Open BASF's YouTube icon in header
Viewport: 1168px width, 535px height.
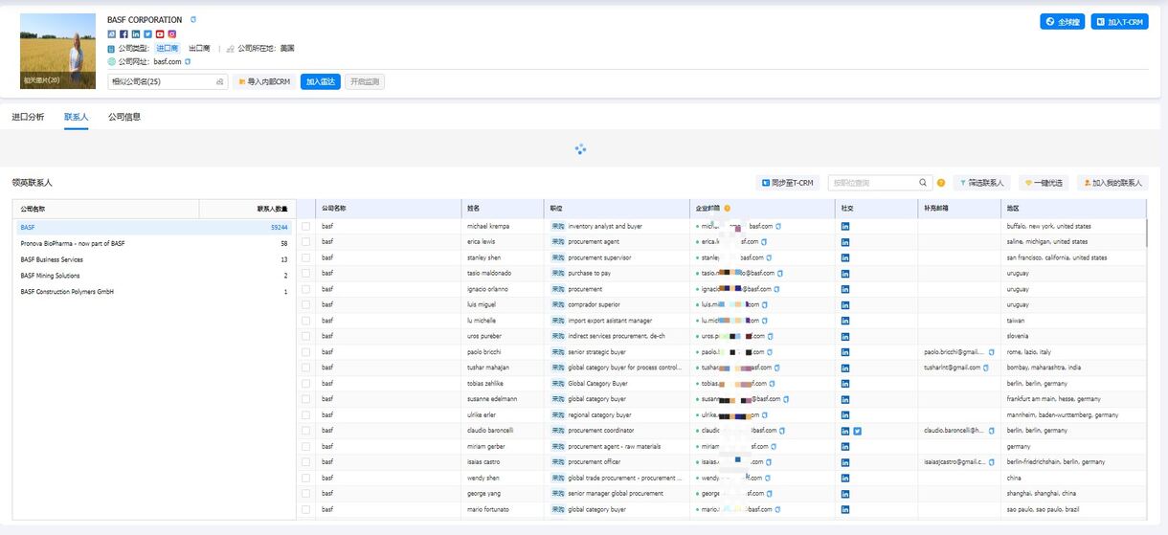click(160, 33)
